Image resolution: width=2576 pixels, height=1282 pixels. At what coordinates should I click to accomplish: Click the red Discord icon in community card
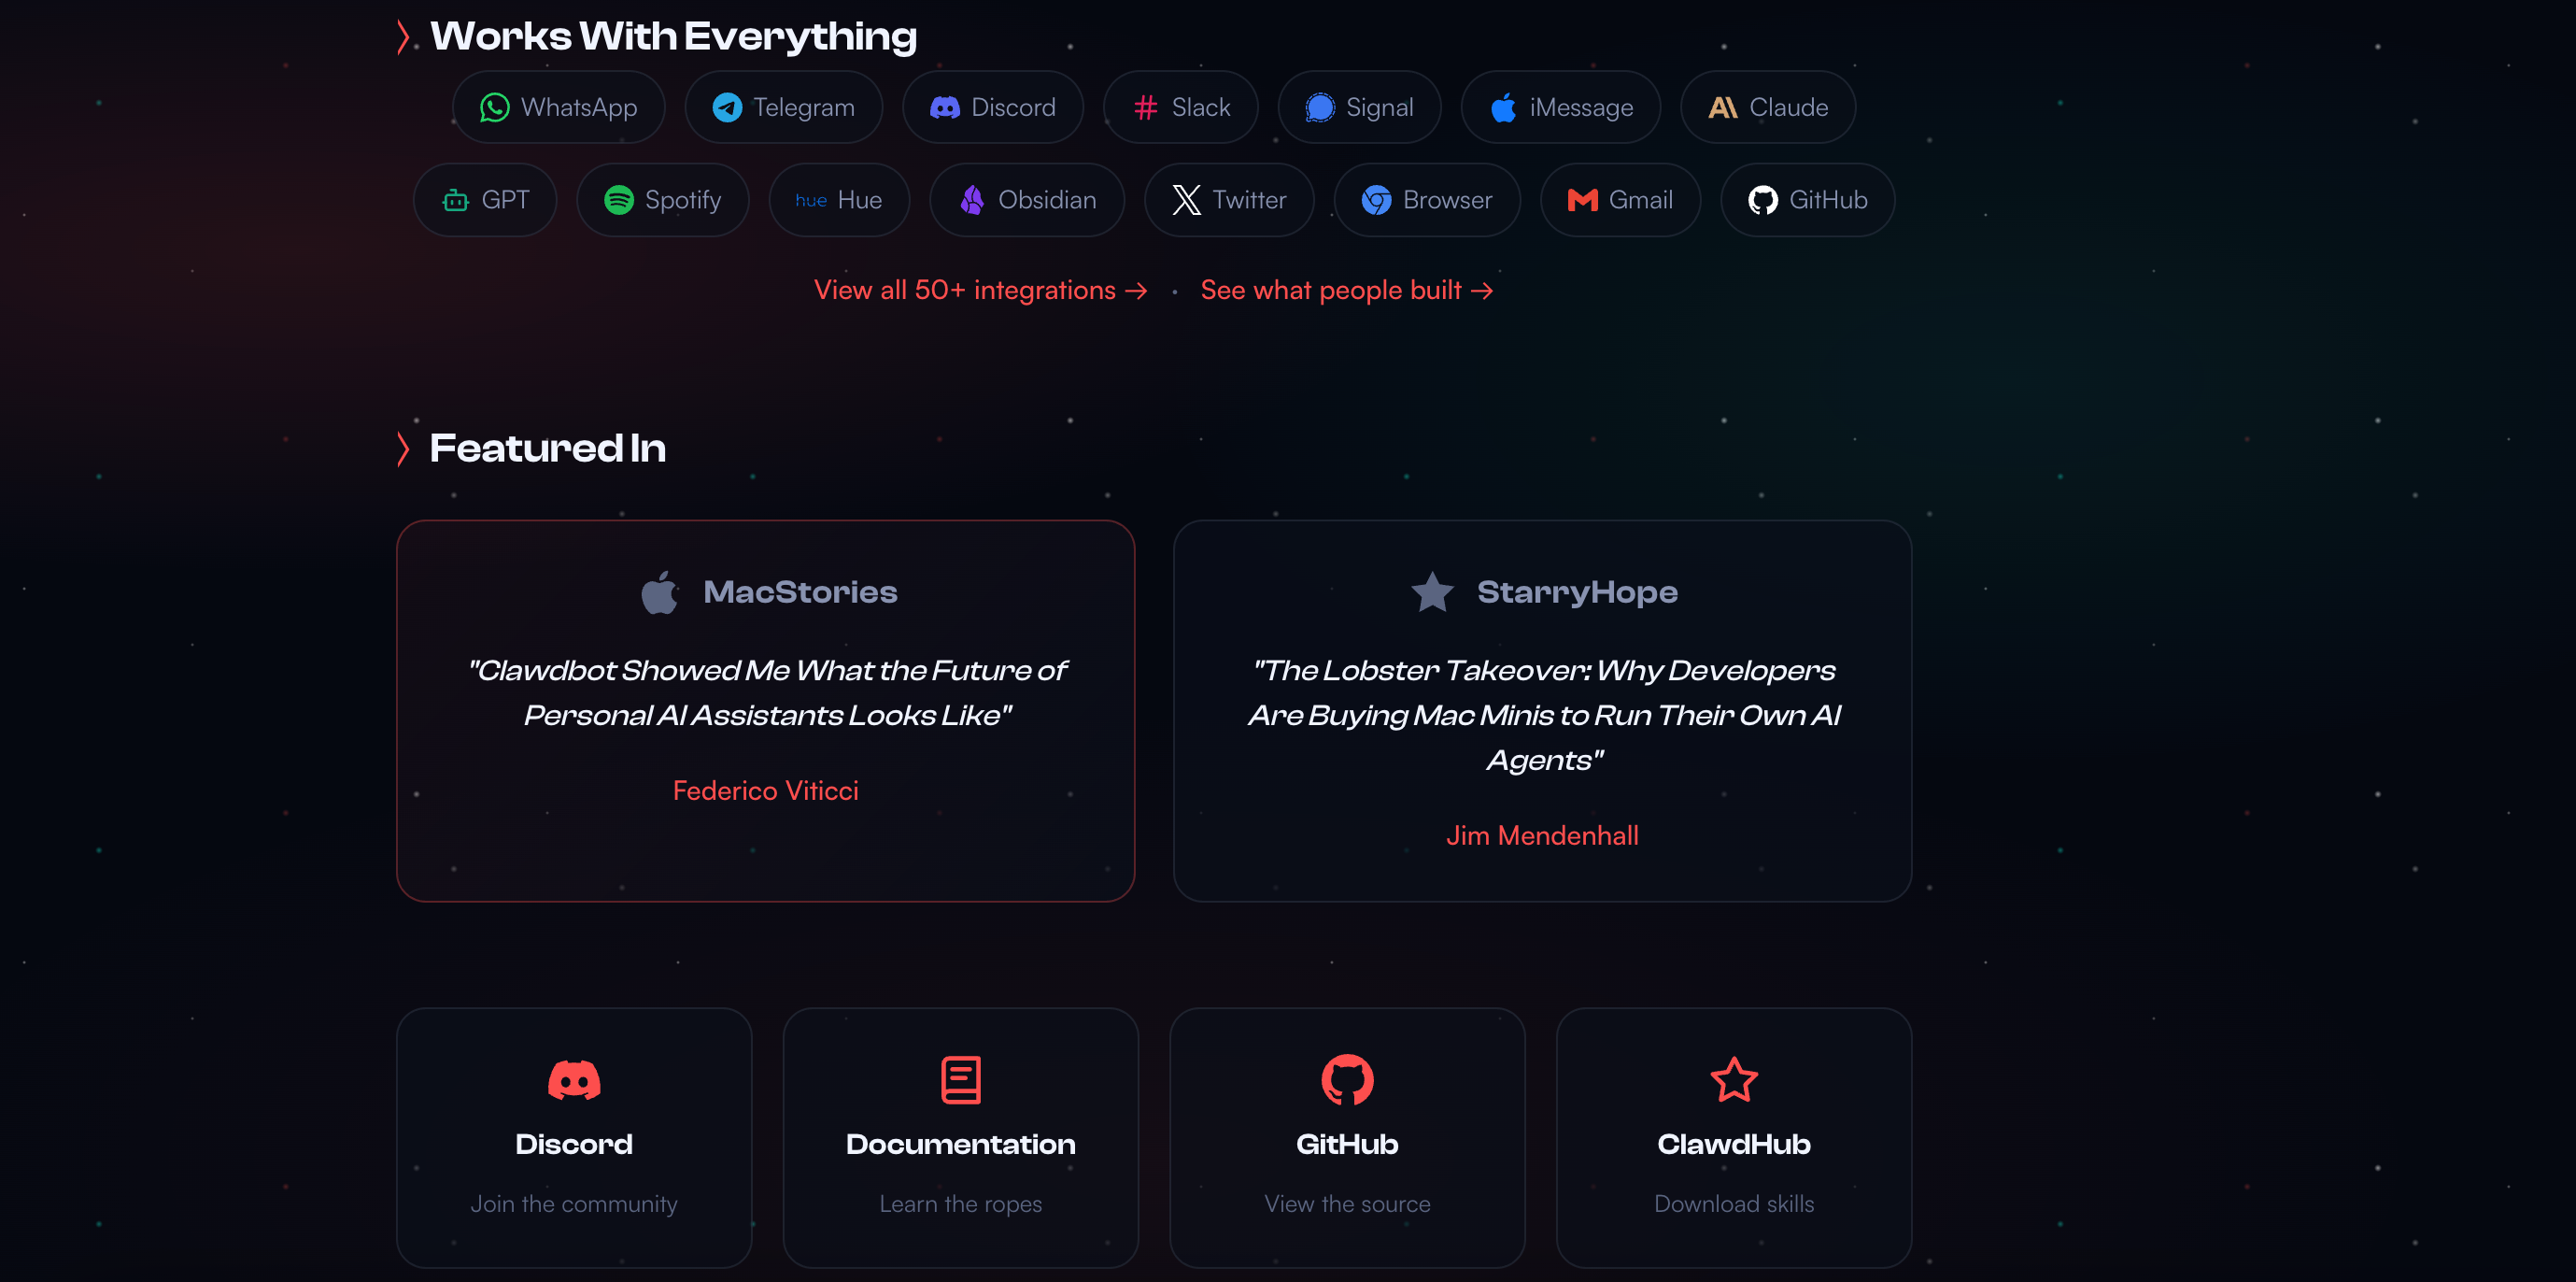(x=574, y=1080)
